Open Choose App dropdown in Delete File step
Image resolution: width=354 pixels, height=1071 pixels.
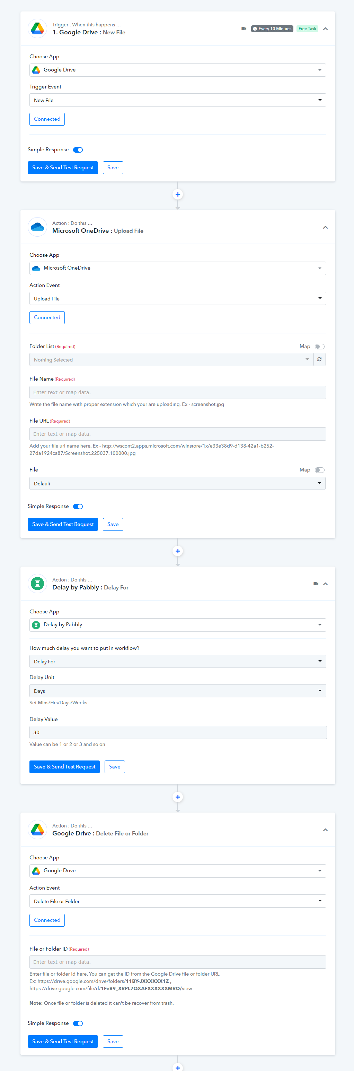tap(178, 870)
